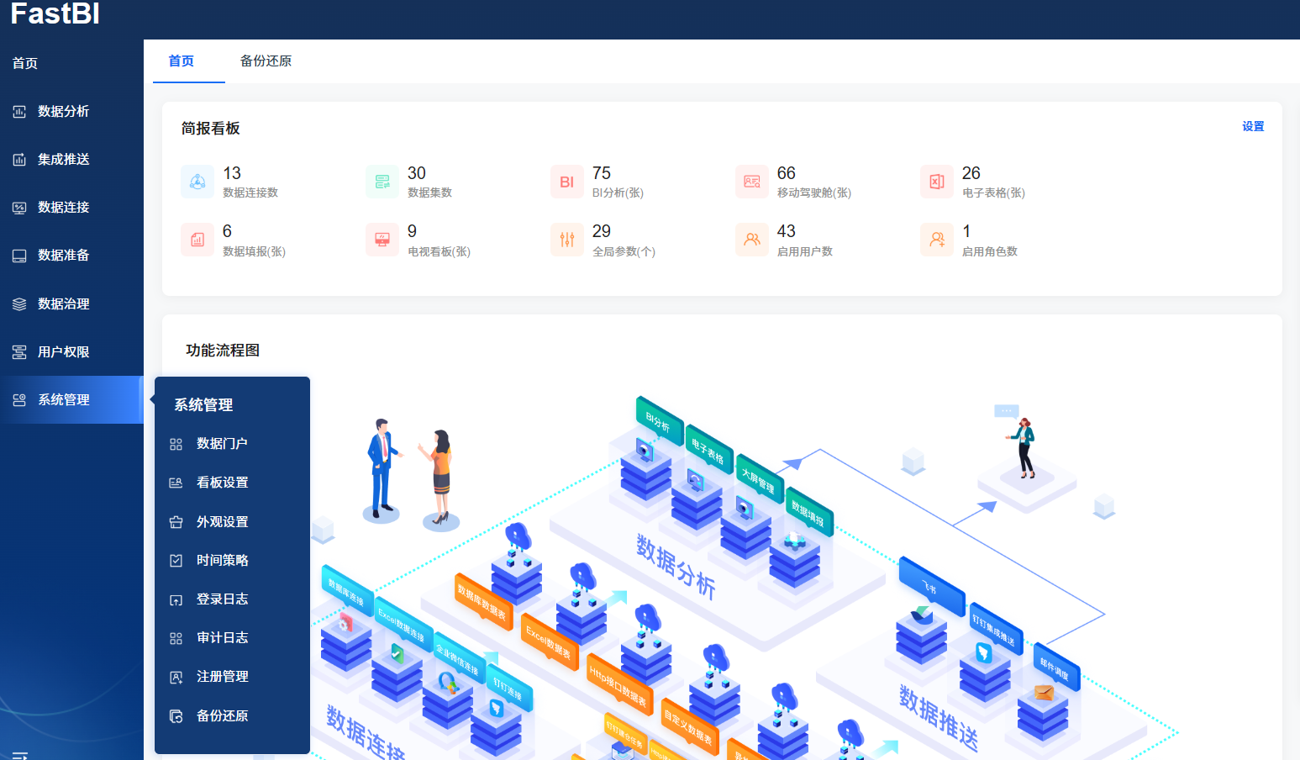Click the 启用用户数 people icon
This screenshot has height=760, width=1300.
[751, 240]
